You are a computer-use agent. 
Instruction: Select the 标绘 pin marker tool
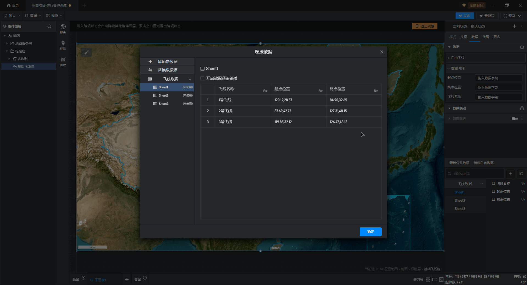(63, 43)
